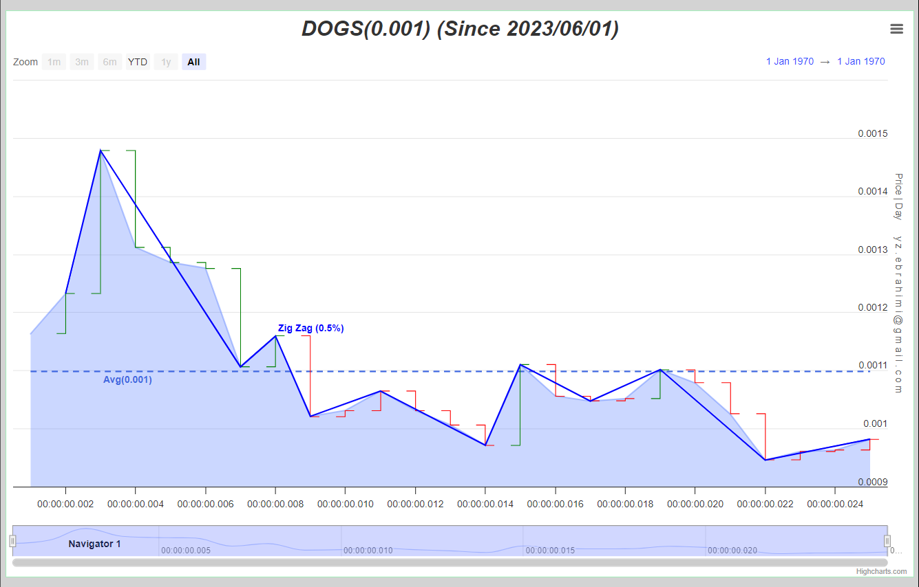Choose the YTD zoom range
919x587 pixels.
point(138,62)
